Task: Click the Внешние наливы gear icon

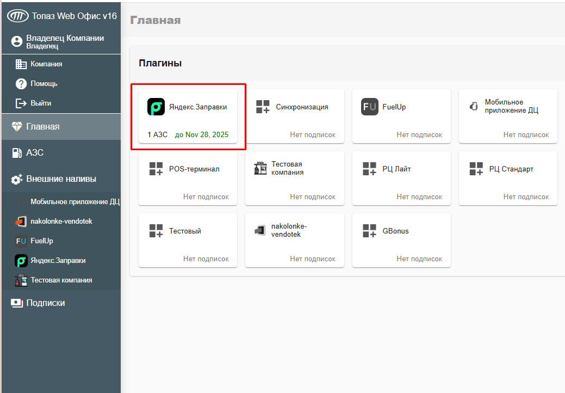Action: point(16,179)
